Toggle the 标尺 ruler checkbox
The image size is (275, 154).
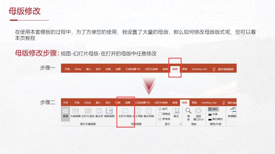160,109
